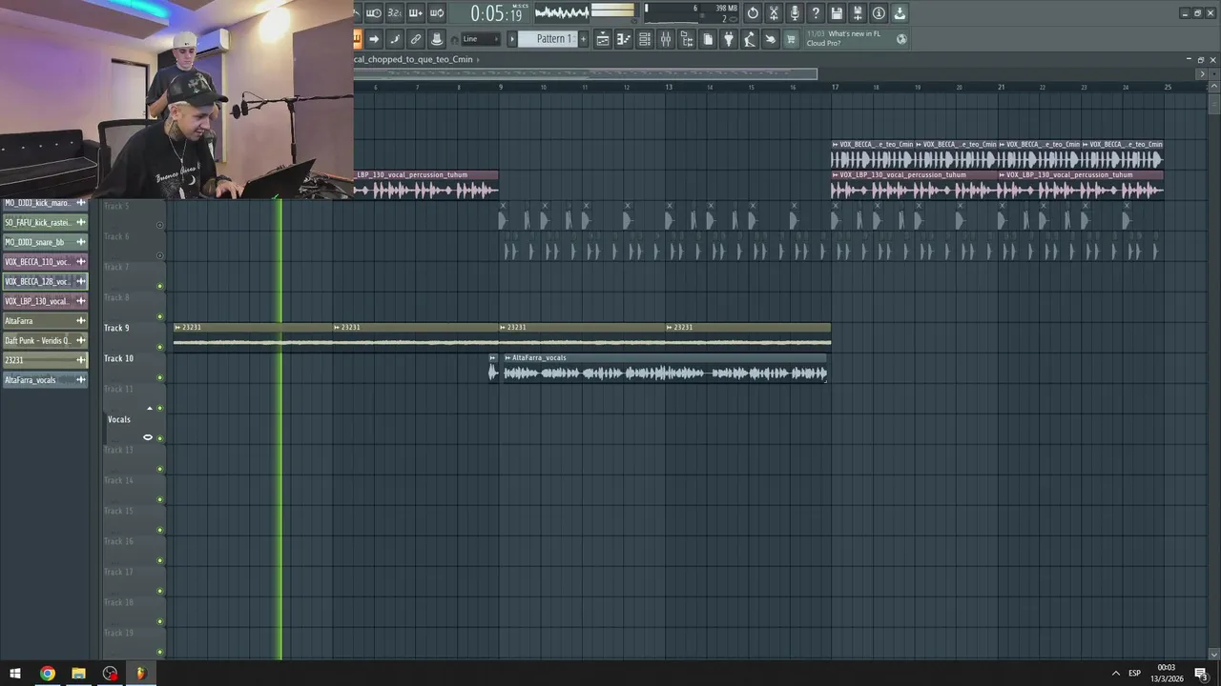Open AltaFarra_vocals clip menu arrow
Image resolution: width=1221 pixels, height=686 pixels.
(x=508, y=358)
